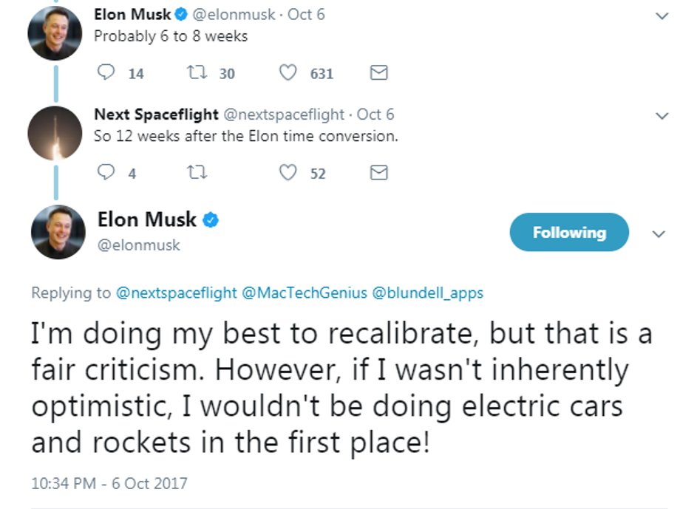Click reply icon on Probably 6 to 8 weeks tweet
Image resolution: width=680 pixels, height=509 pixels.
tap(106, 72)
